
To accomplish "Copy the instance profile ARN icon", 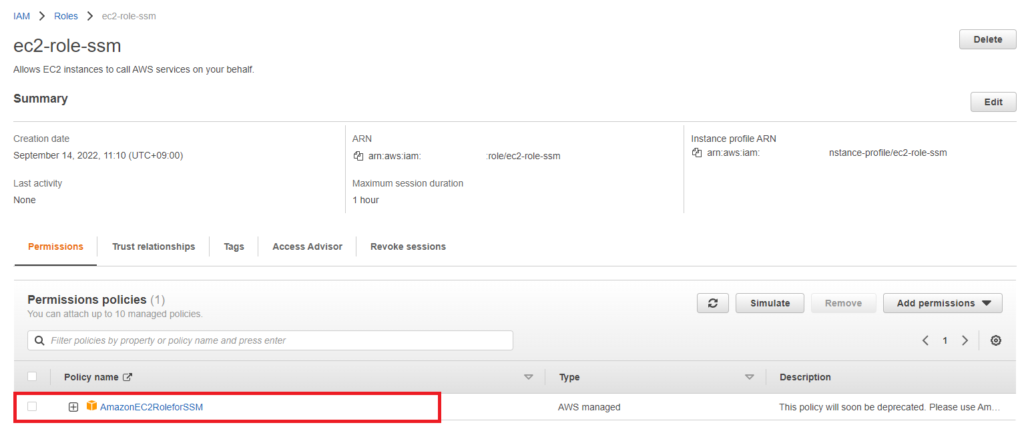I will tap(697, 153).
